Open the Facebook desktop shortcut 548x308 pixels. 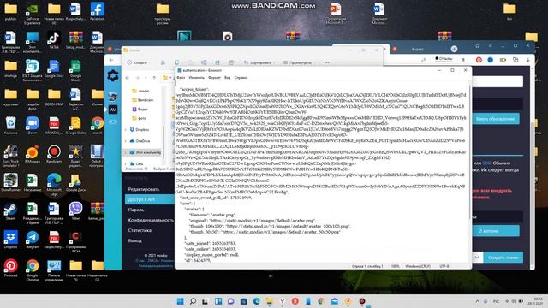(97, 11)
